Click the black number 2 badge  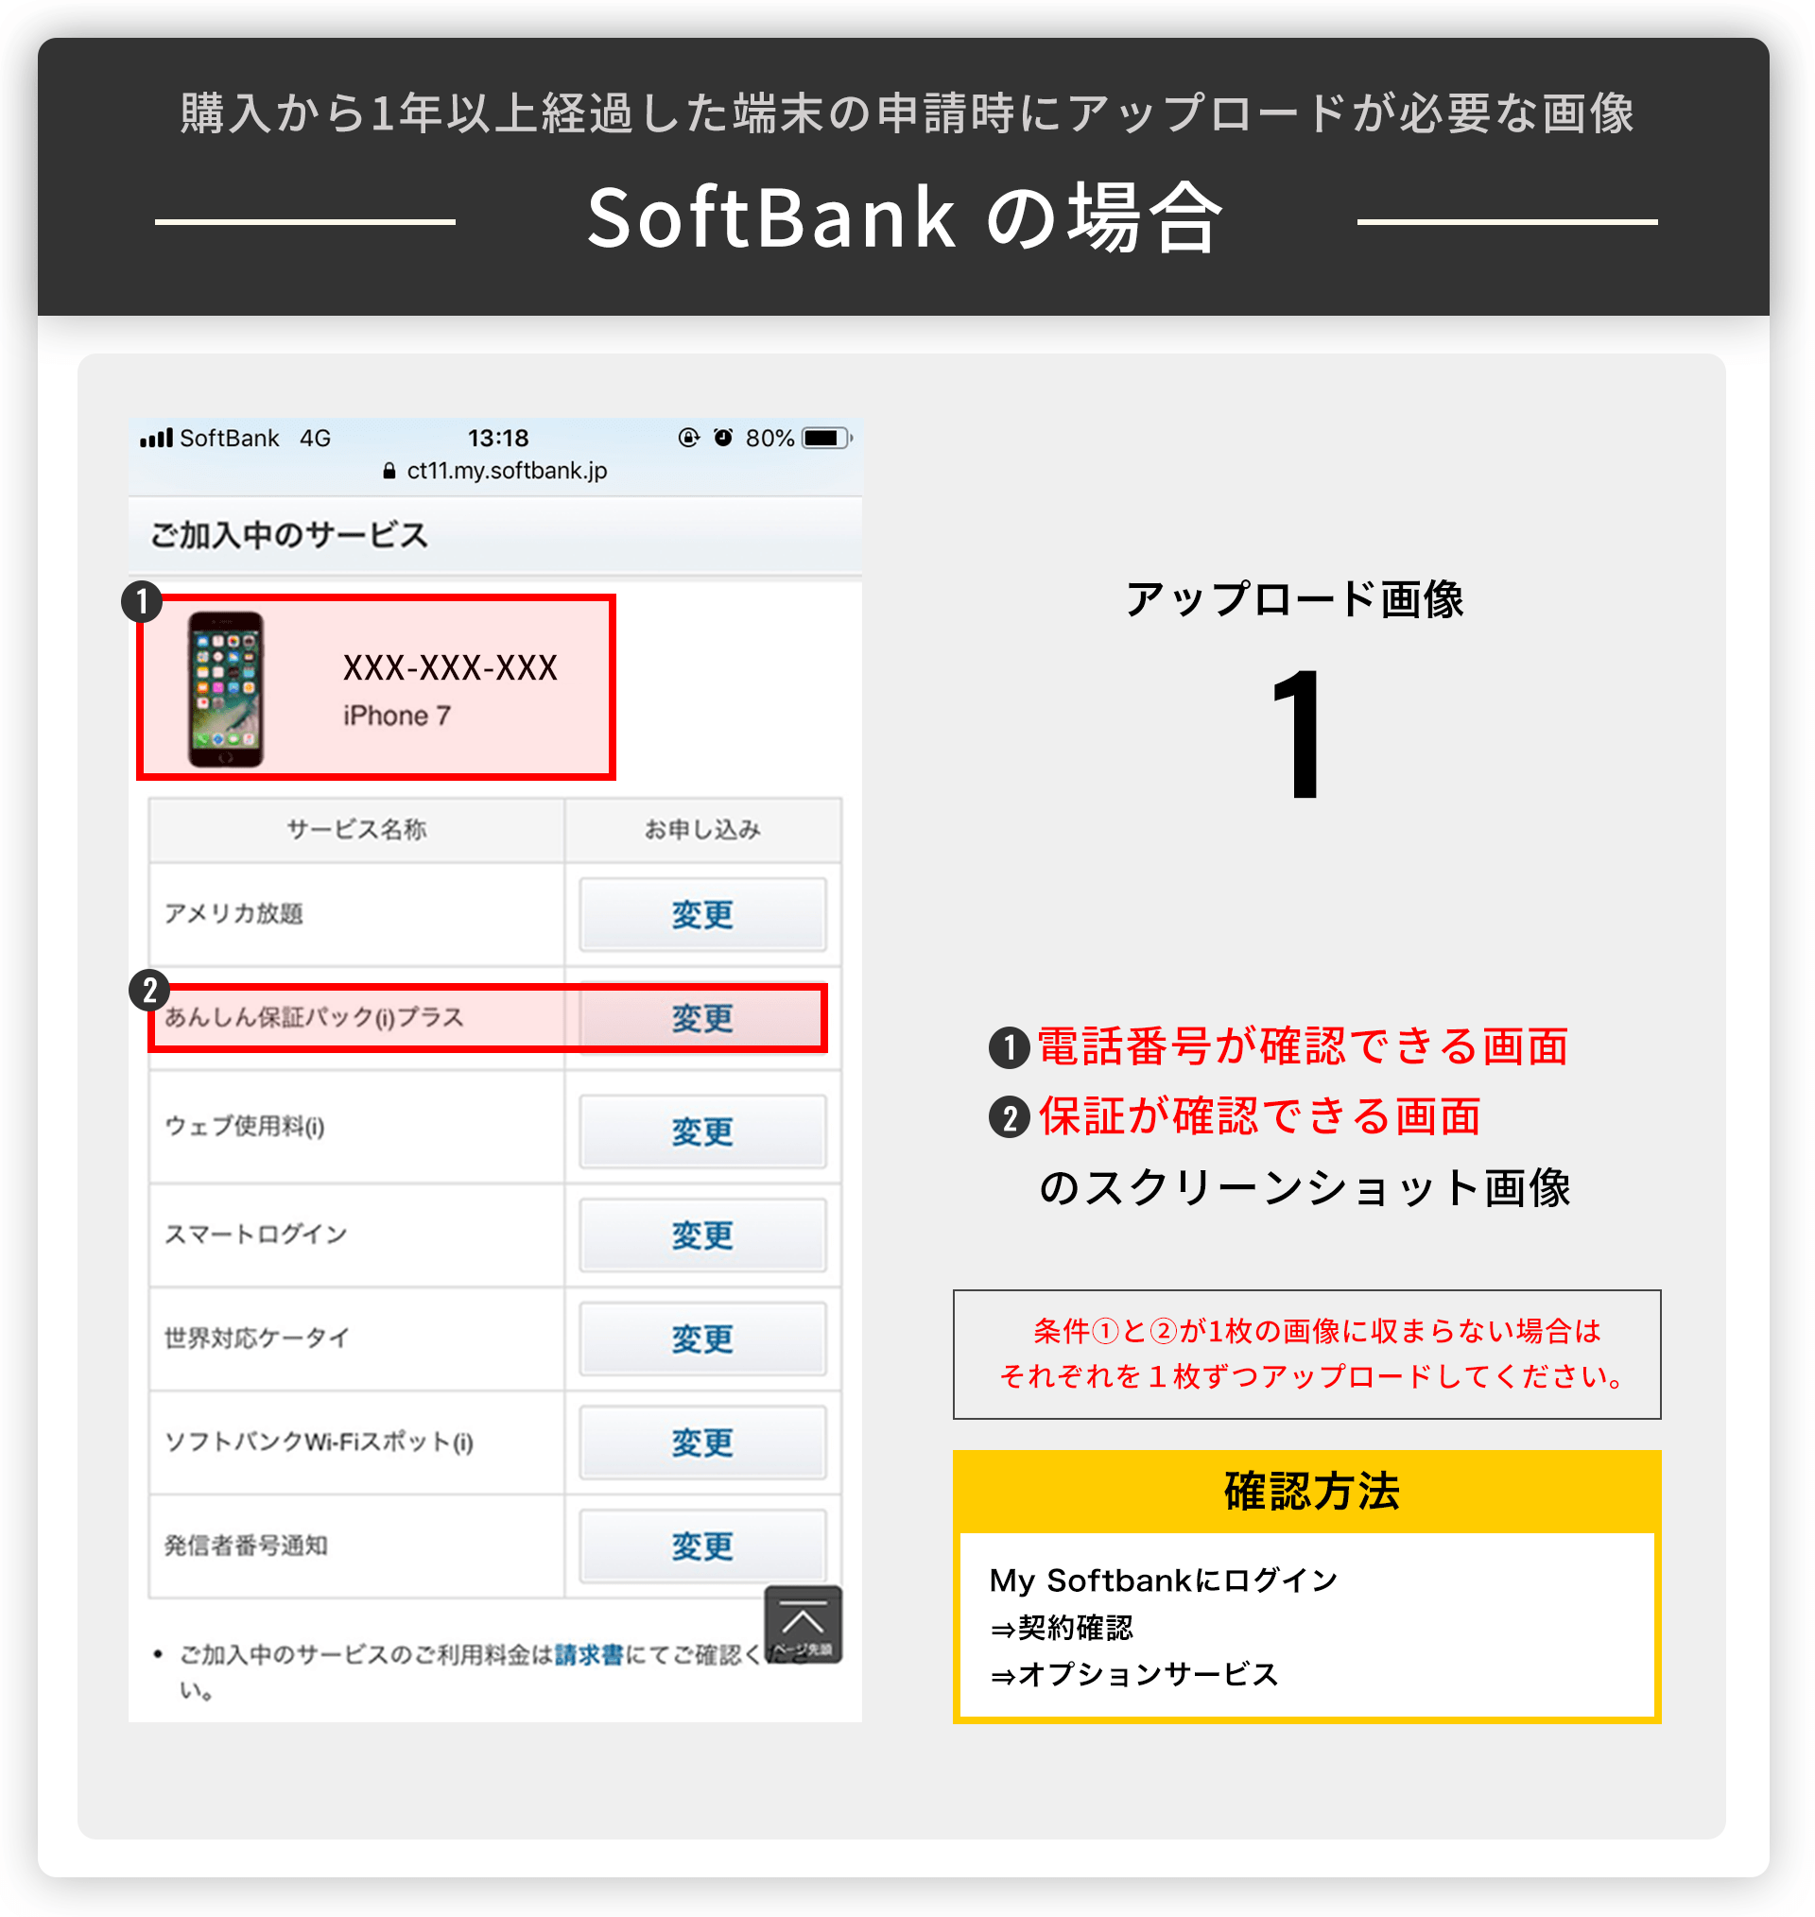[x=149, y=991]
